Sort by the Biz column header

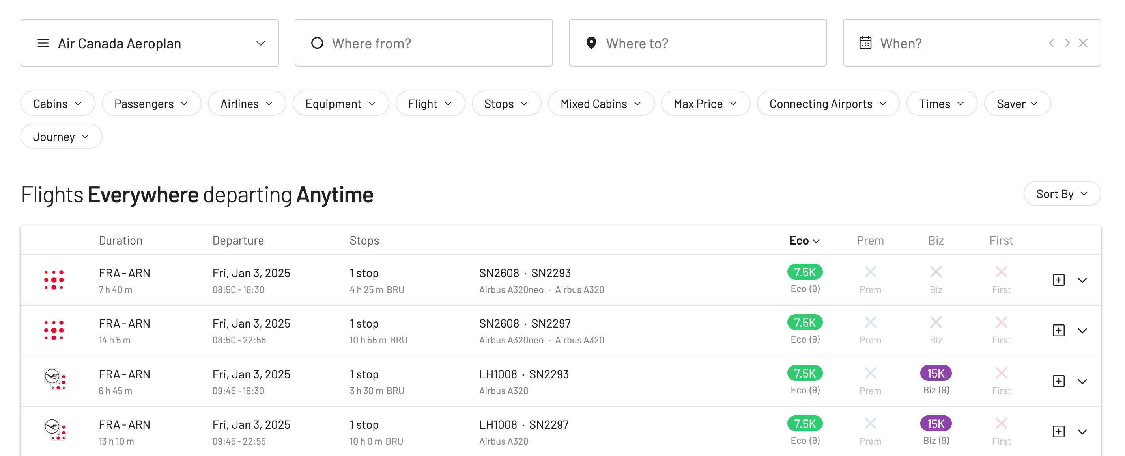[936, 240]
